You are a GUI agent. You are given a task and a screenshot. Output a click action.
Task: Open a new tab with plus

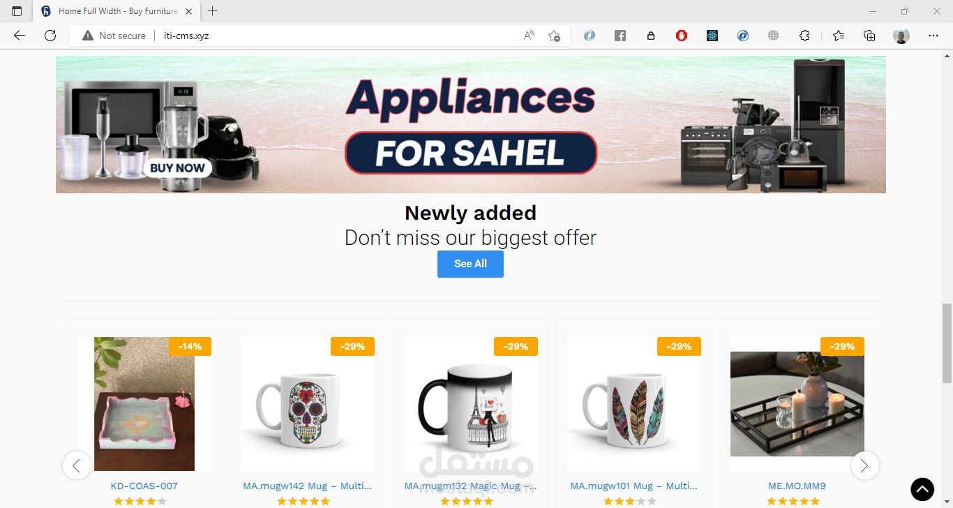point(213,11)
